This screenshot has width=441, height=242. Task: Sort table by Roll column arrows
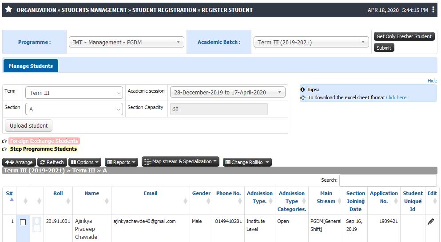68,201
